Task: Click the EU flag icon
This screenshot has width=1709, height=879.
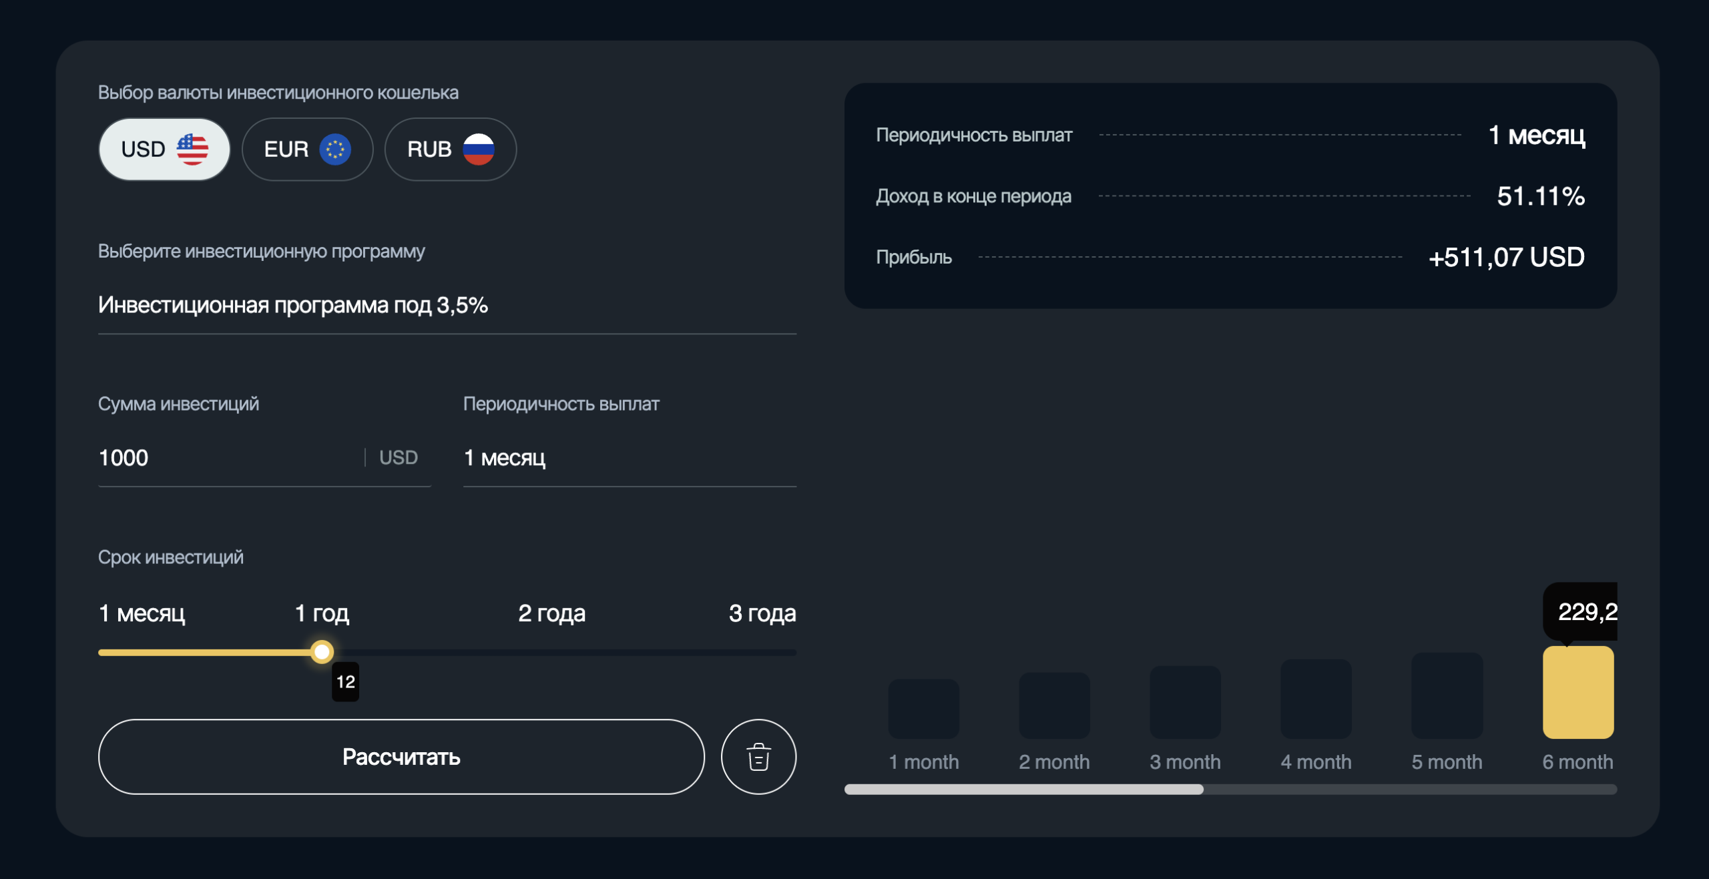Action: tap(335, 149)
